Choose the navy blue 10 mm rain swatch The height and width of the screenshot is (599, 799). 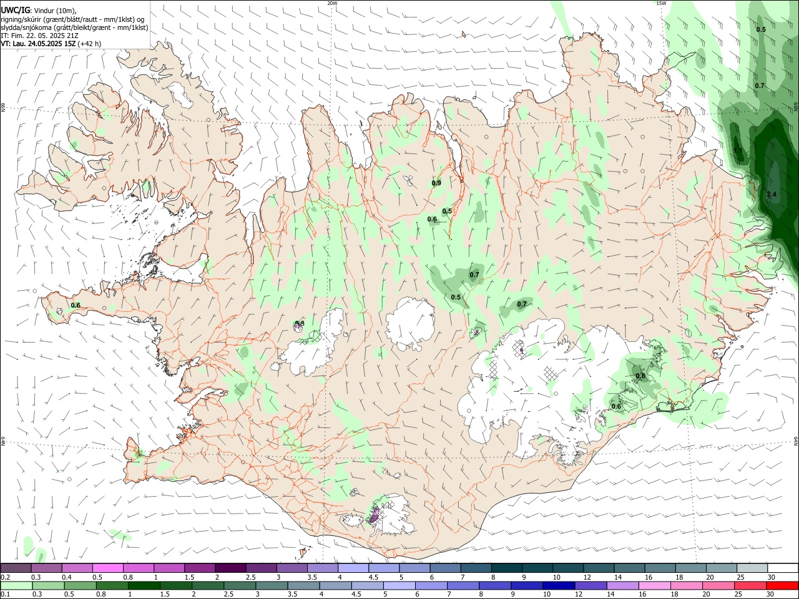point(559,585)
